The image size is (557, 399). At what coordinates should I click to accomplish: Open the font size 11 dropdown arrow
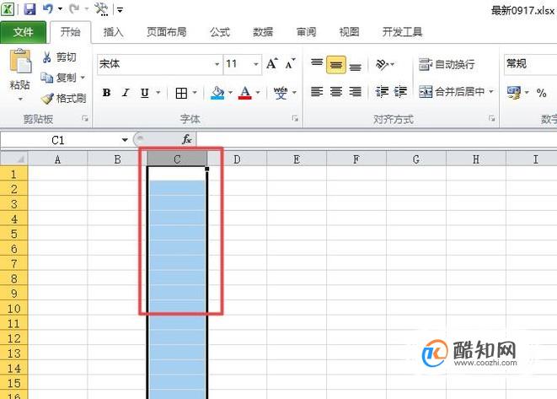[256, 64]
